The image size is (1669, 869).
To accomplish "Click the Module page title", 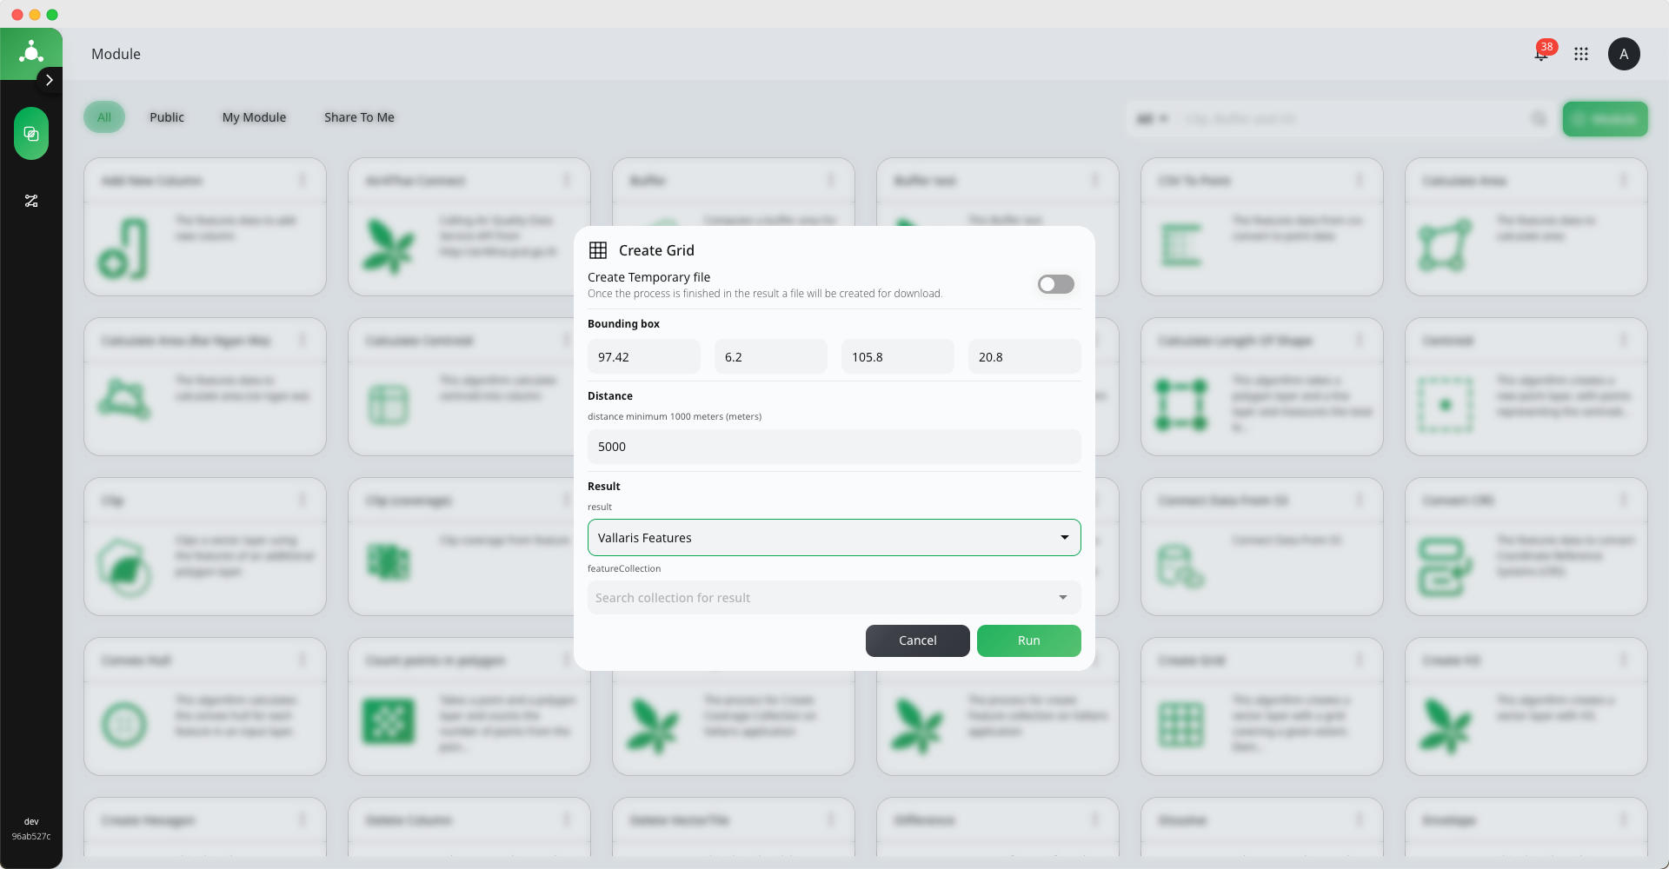I will (x=116, y=54).
